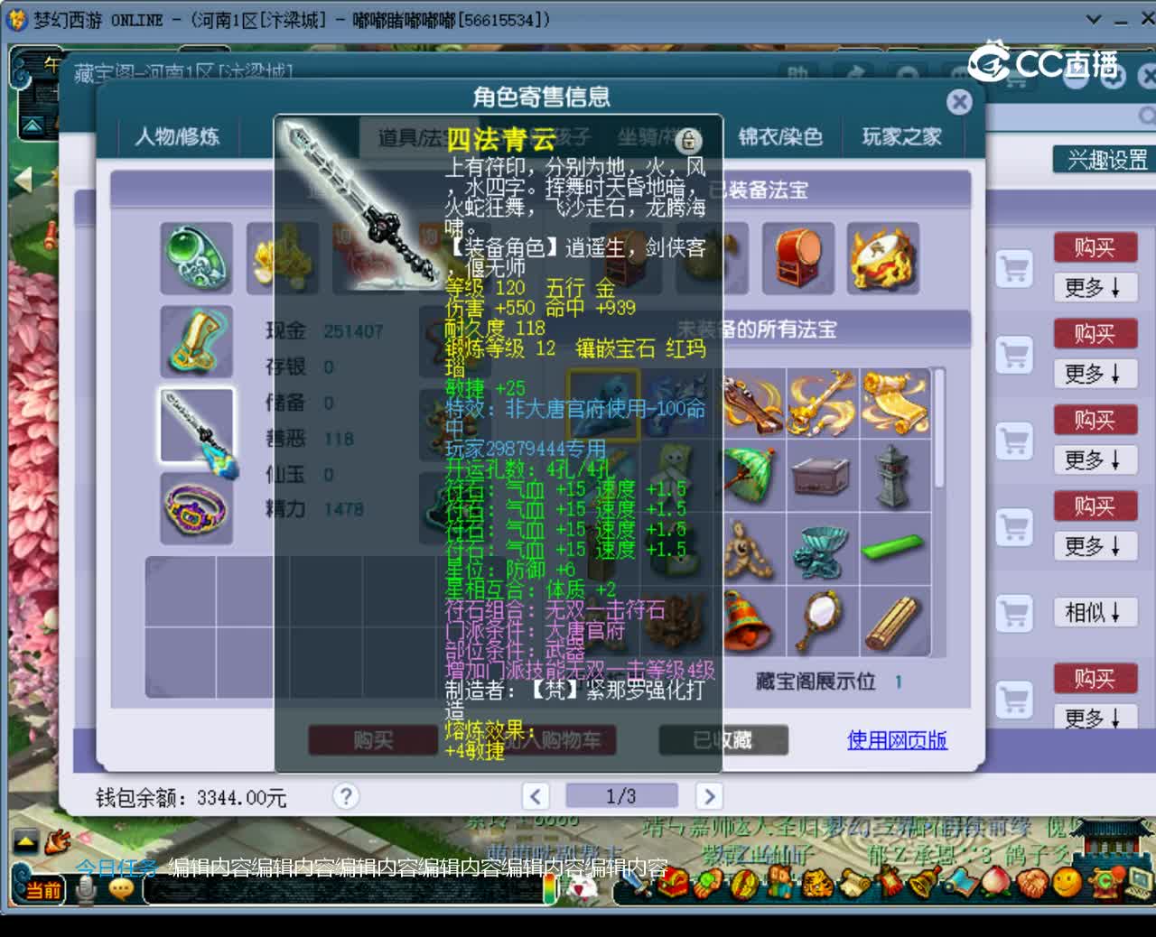
Task: Click the help question mark icon
Action: [x=345, y=795]
